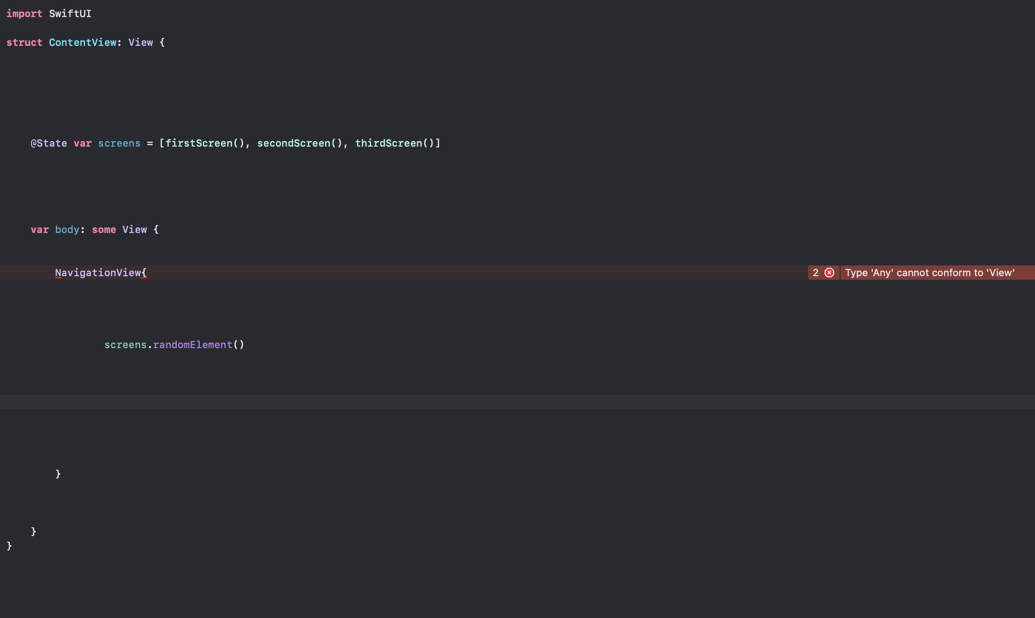Screen dimensions: 1035x618
Task: Click the screens variable before randomElement
Action: point(126,345)
